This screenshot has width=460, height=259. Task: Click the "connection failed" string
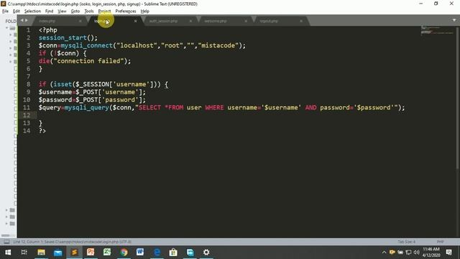tap(88, 61)
